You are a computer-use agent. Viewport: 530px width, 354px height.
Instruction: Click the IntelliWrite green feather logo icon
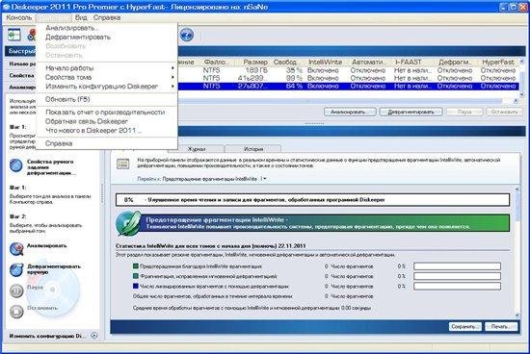coord(128,223)
